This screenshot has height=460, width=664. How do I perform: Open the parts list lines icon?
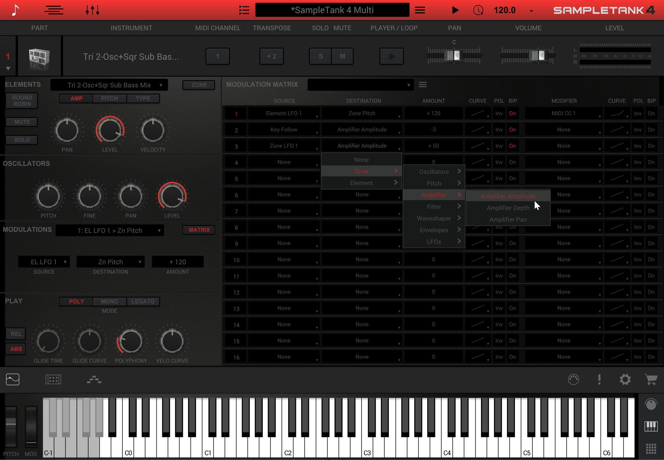pos(54,10)
